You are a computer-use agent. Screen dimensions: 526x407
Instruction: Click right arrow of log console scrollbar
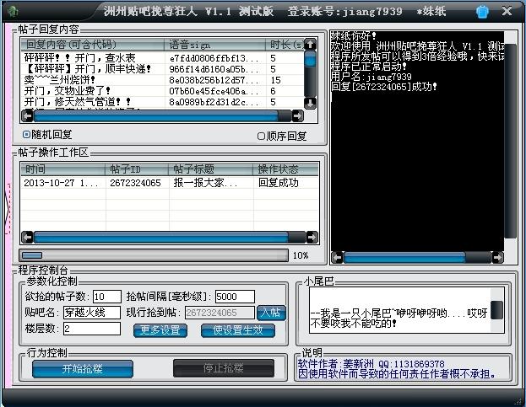tap(498, 258)
